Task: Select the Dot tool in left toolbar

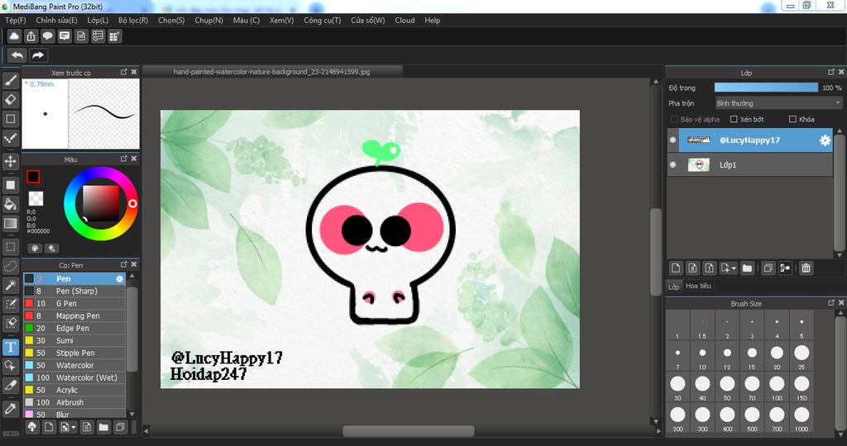Action: pyautogui.click(x=10, y=138)
